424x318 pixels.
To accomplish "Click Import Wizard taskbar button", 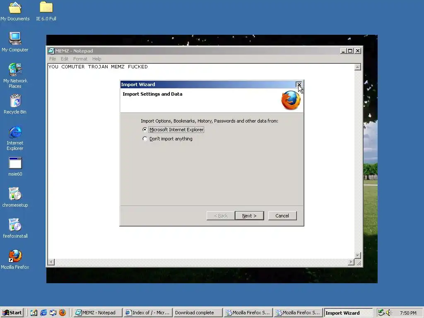I will click(348, 313).
